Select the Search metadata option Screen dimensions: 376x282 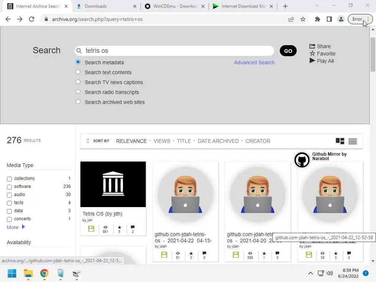pos(78,62)
